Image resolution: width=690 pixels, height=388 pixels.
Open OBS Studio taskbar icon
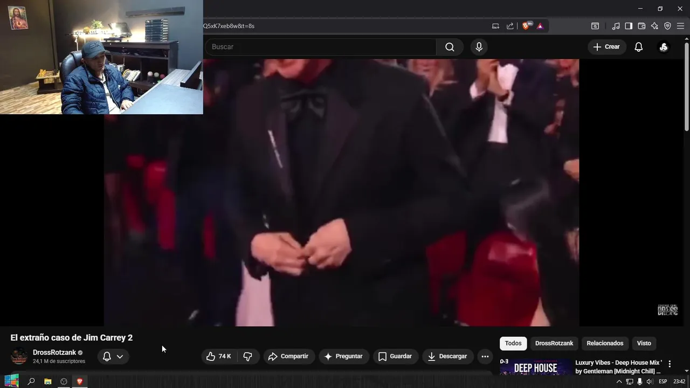[x=64, y=382]
